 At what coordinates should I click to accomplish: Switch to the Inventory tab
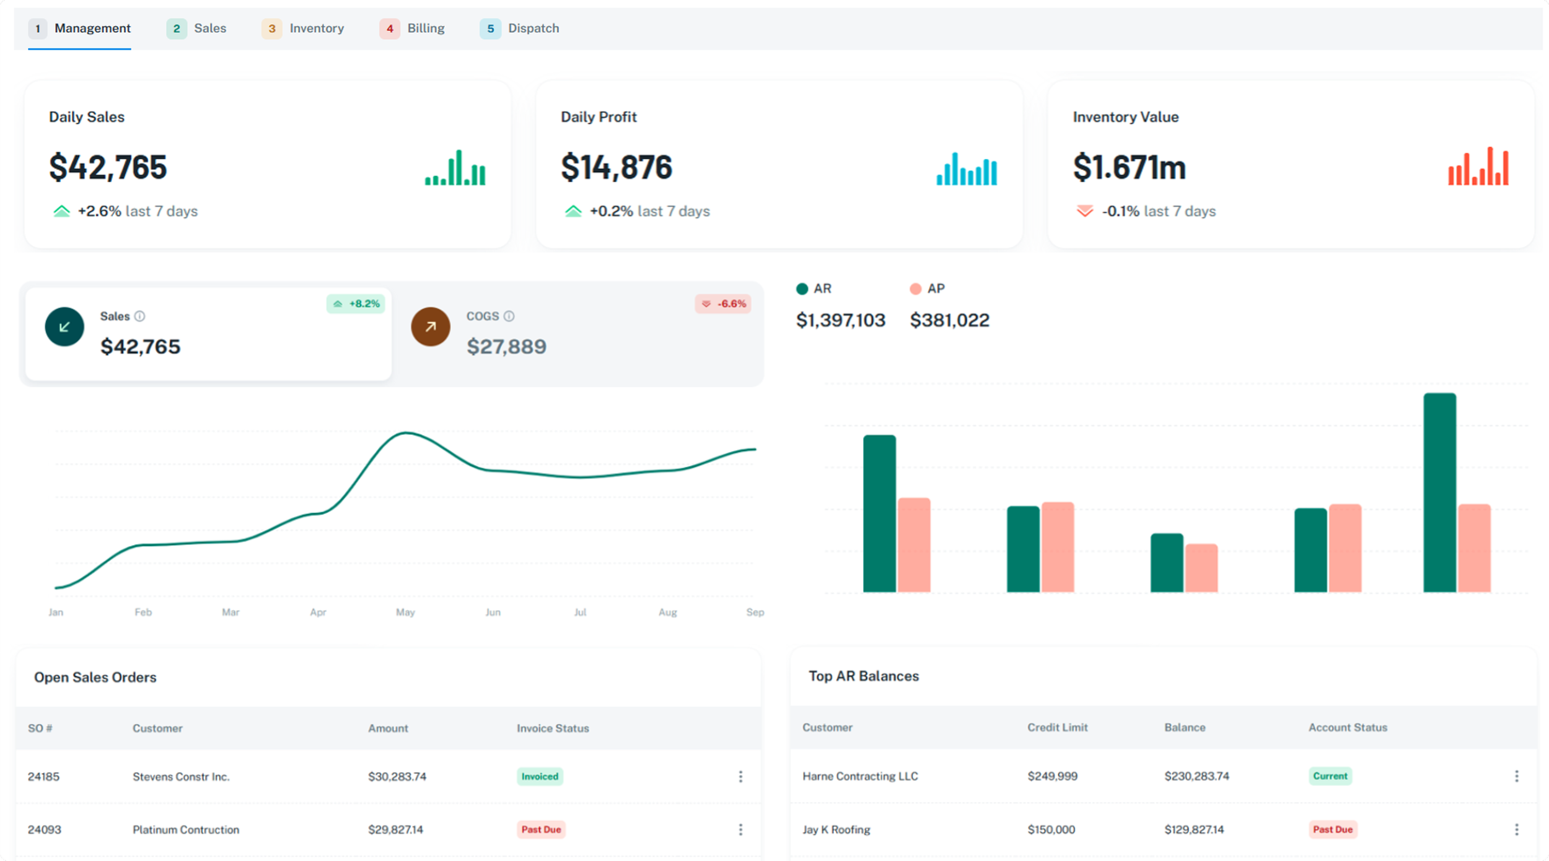[303, 28]
